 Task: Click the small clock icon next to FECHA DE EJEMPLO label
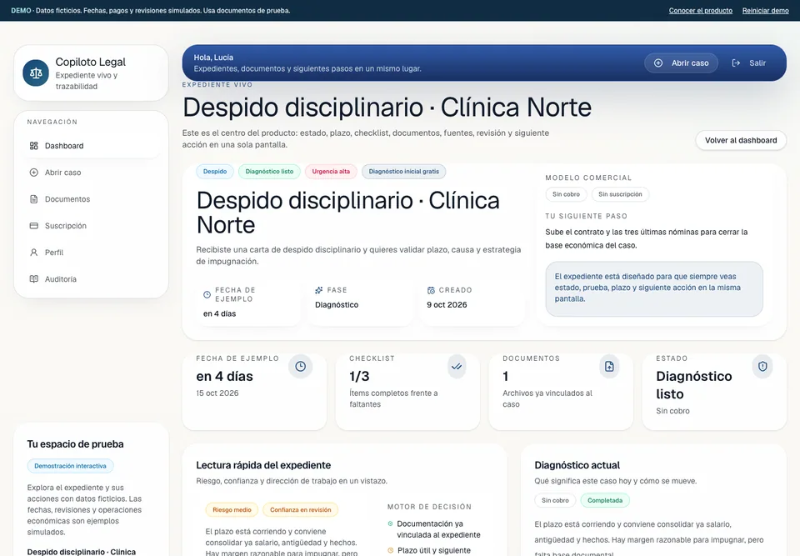pyautogui.click(x=207, y=294)
